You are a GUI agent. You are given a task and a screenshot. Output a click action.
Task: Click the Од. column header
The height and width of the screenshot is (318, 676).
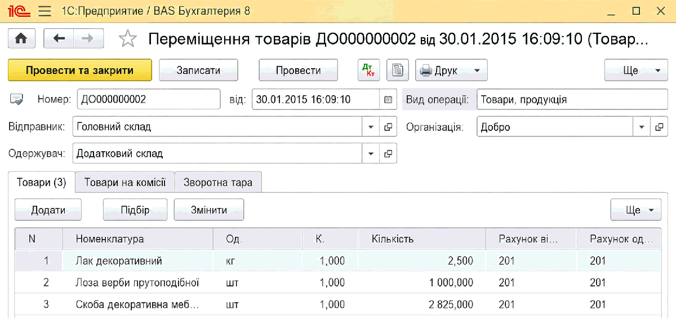[x=257, y=239]
